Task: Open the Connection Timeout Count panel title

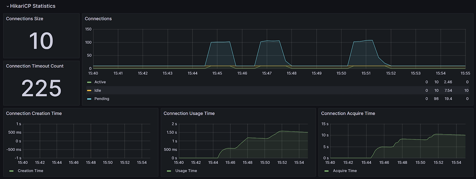Action: [x=35, y=66]
